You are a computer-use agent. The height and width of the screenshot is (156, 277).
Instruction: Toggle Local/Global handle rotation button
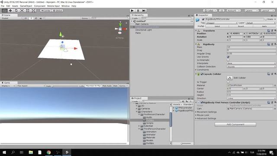(58, 10)
